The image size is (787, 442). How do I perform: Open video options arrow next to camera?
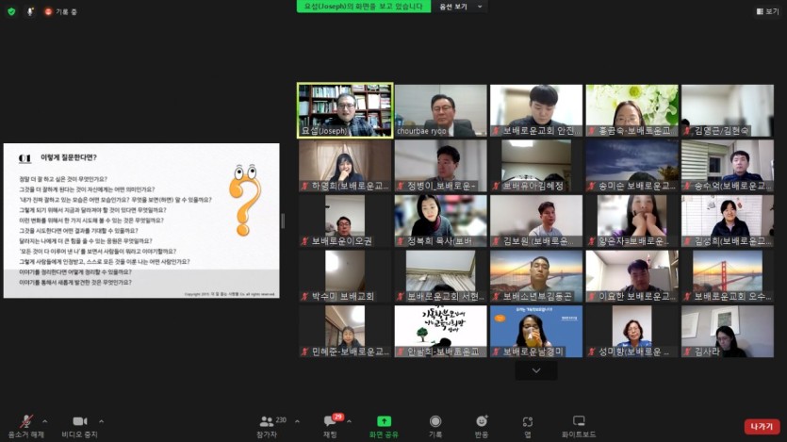(103, 419)
